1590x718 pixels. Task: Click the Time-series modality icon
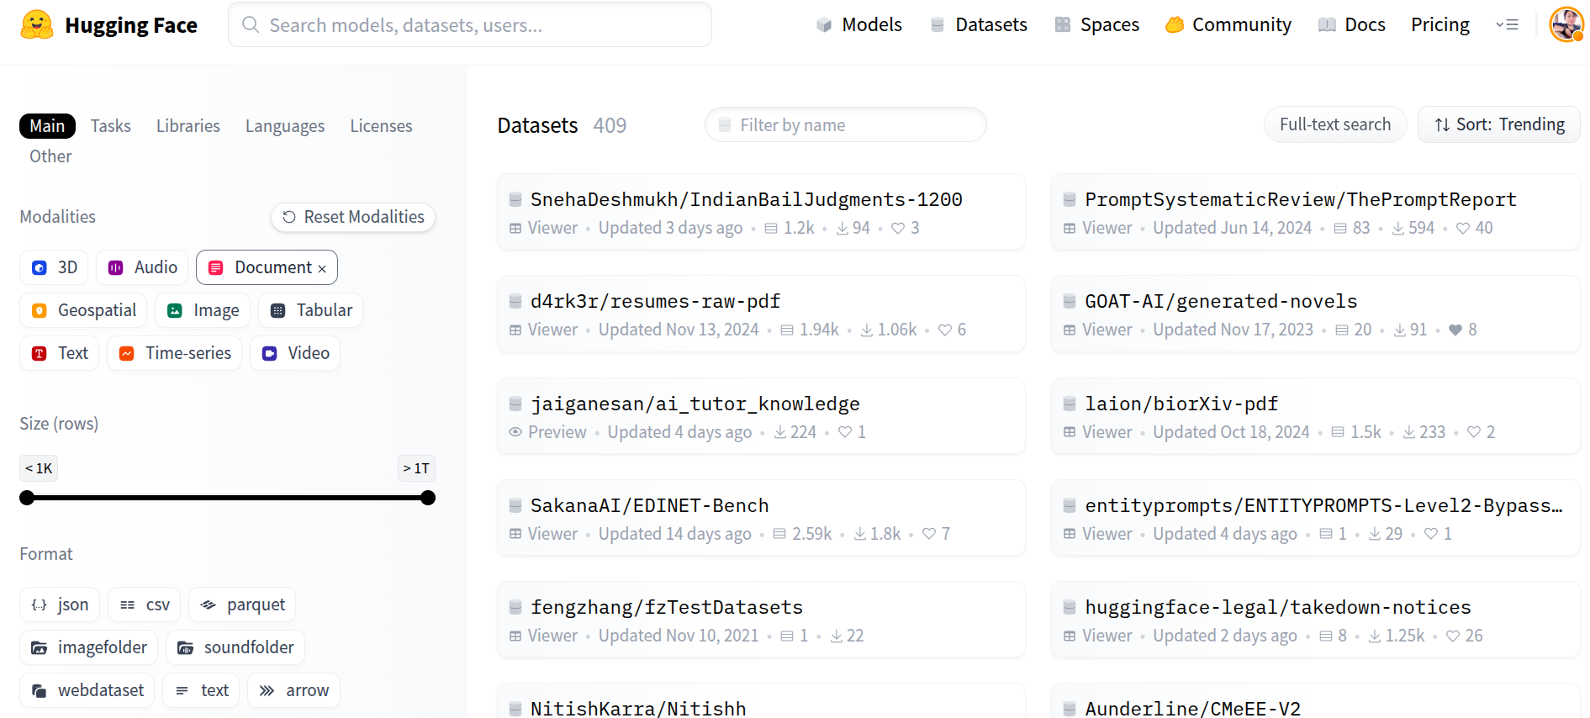(x=127, y=353)
